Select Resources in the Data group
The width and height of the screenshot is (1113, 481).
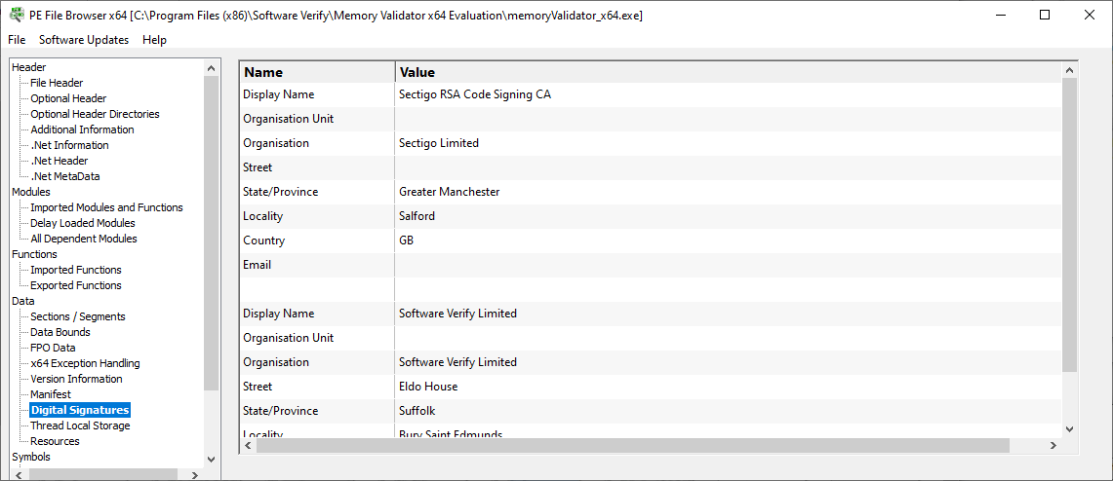click(x=56, y=441)
